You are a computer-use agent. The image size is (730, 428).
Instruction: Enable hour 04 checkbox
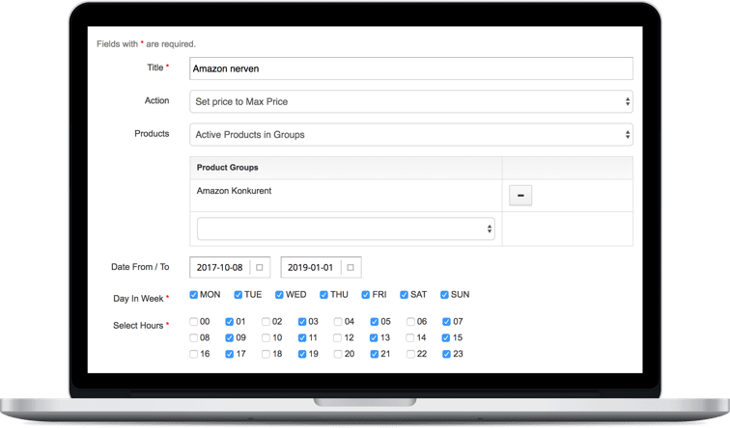coord(338,322)
